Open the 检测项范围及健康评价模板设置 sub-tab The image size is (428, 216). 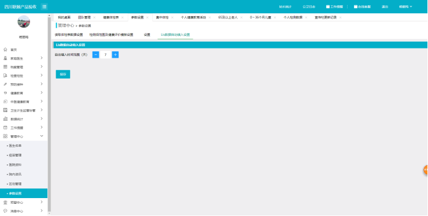click(x=112, y=35)
